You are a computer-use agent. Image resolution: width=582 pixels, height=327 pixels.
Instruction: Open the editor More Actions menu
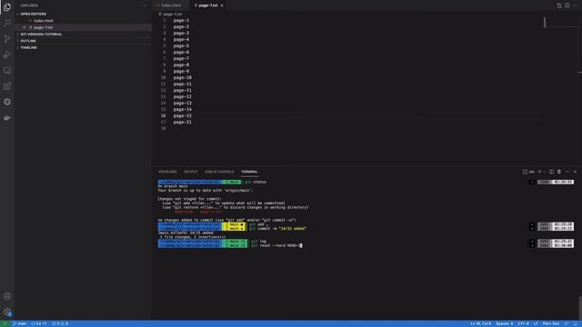click(576, 5)
